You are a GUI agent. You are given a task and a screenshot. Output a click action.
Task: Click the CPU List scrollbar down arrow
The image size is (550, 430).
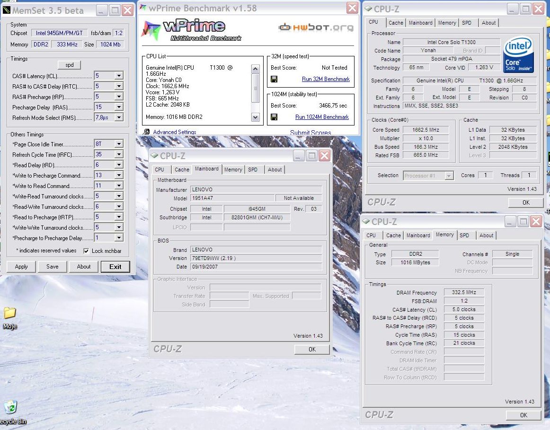click(256, 117)
